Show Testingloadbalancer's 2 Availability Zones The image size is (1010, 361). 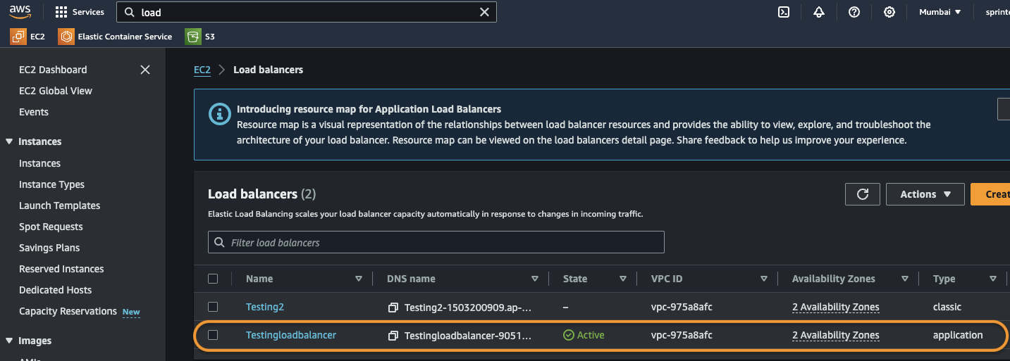(836, 335)
